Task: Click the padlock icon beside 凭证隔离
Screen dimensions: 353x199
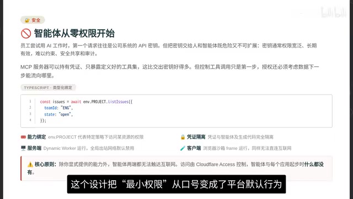Action: [183, 137]
